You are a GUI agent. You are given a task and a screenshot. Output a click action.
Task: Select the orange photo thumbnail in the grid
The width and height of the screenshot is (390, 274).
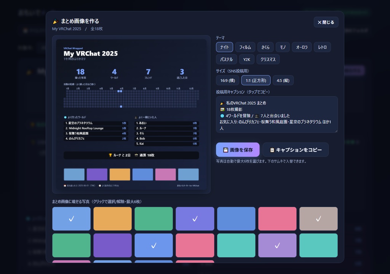112,219
